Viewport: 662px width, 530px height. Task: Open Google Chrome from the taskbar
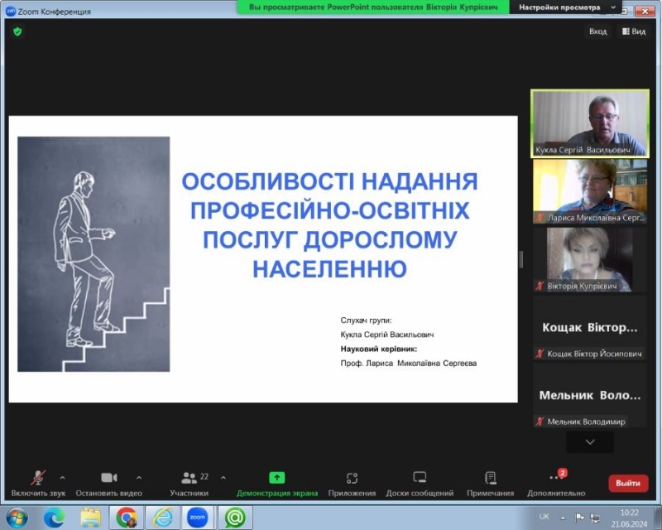click(x=127, y=518)
